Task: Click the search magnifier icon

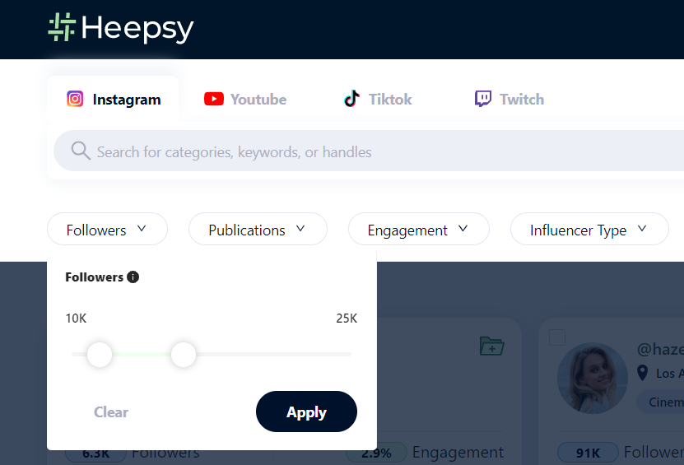Action: (81, 151)
